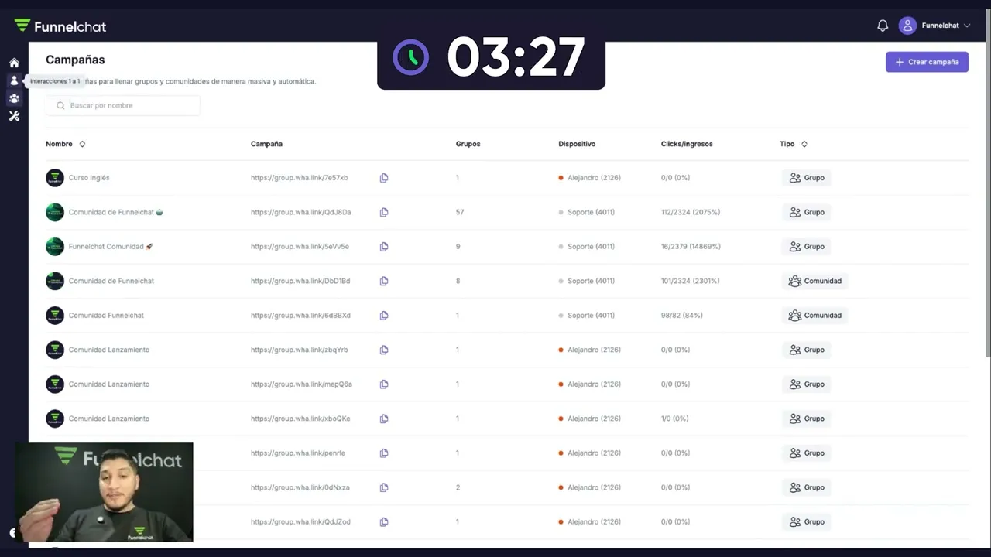Click 101/2324 (2301%) clicks value
Screen dimensions: 991x557
click(691, 281)
